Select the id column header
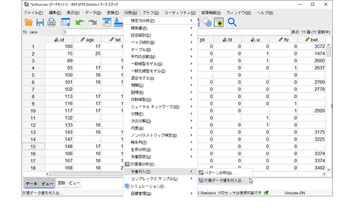The height and width of the screenshot is (215, 357). coord(59,40)
